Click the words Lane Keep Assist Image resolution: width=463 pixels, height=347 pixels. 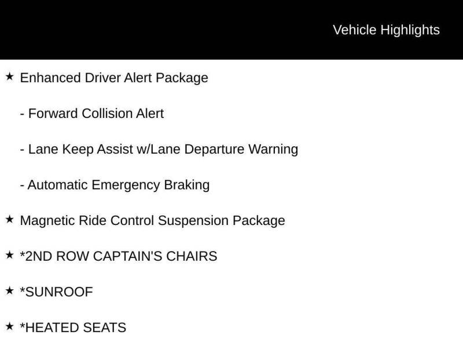(80, 149)
